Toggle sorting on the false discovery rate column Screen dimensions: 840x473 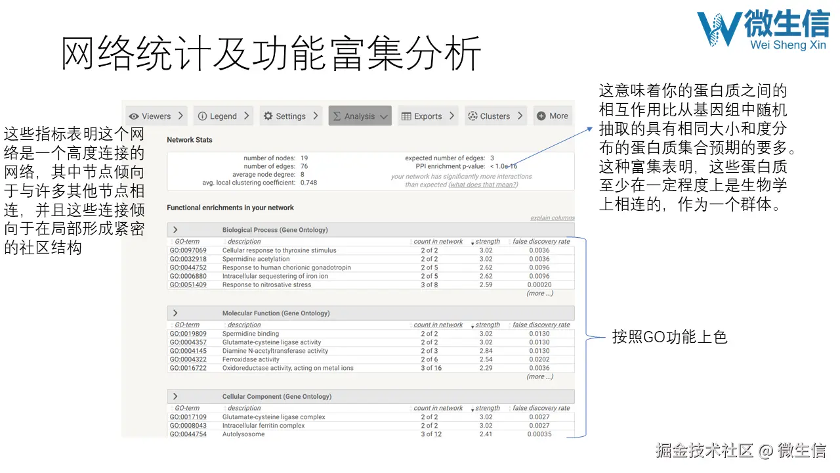tap(541, 241)
